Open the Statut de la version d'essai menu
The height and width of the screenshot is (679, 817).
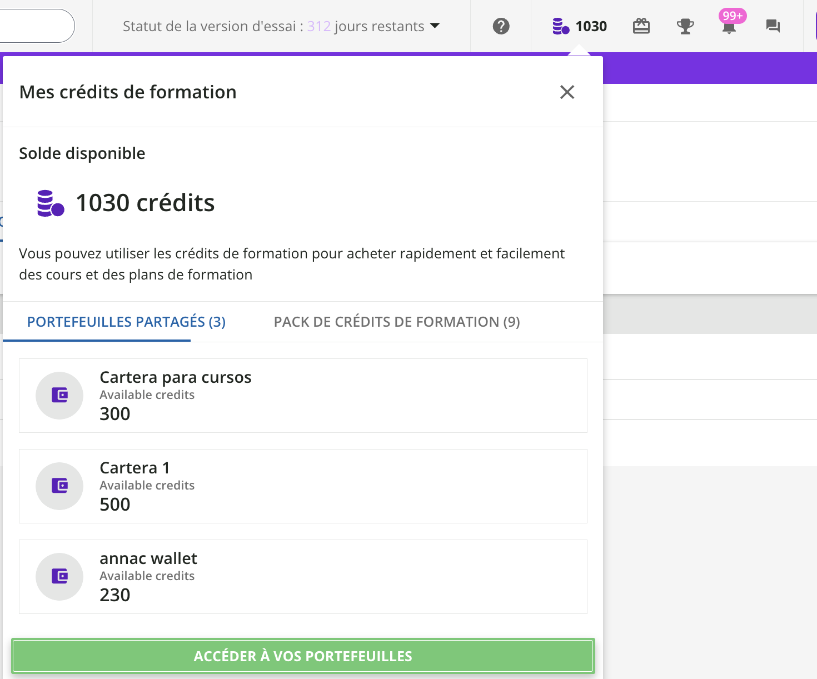click(x=272, y=26)
